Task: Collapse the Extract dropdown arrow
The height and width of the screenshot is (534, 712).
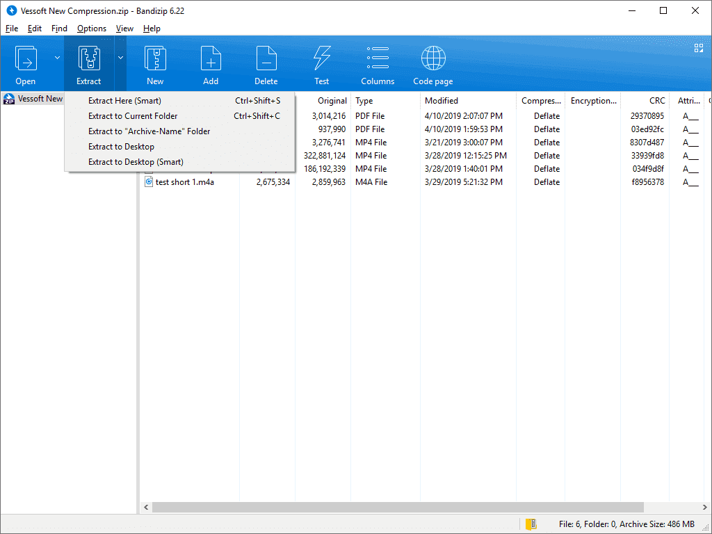Action: pos(120,58)
